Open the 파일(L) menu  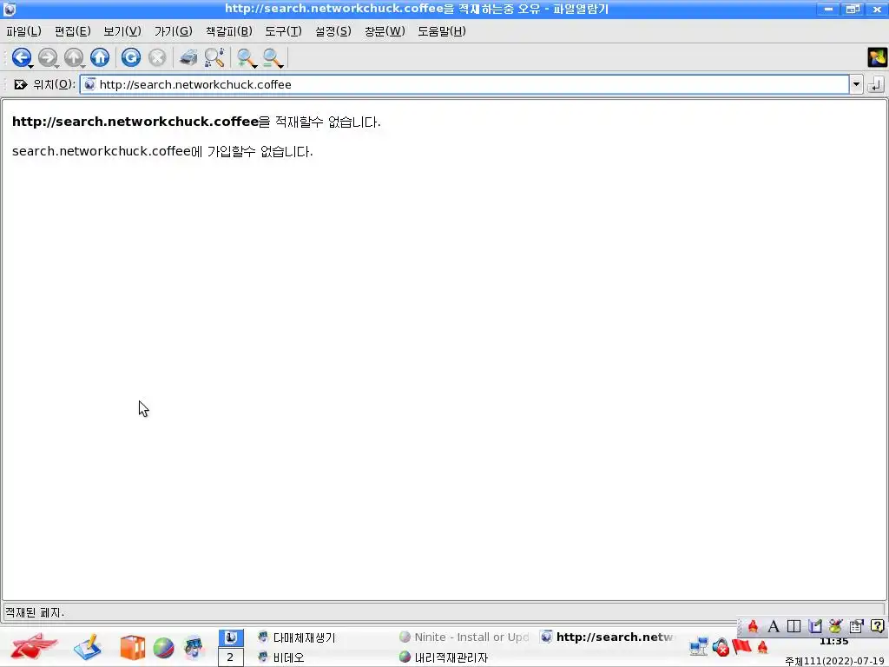click(23, 31)
